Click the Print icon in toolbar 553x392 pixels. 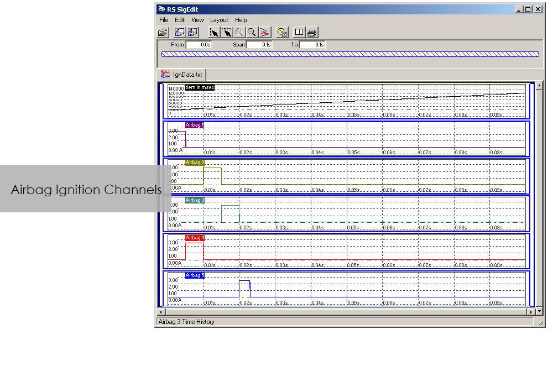point(312,33)
